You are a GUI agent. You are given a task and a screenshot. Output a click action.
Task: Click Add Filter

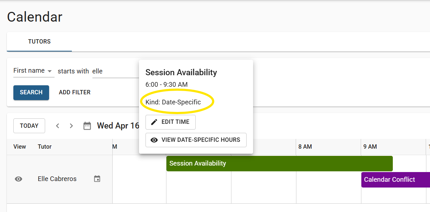click(75, 93)
